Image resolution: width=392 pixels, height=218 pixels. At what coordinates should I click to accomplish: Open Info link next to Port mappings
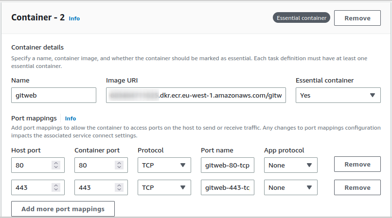click(71, 118)
